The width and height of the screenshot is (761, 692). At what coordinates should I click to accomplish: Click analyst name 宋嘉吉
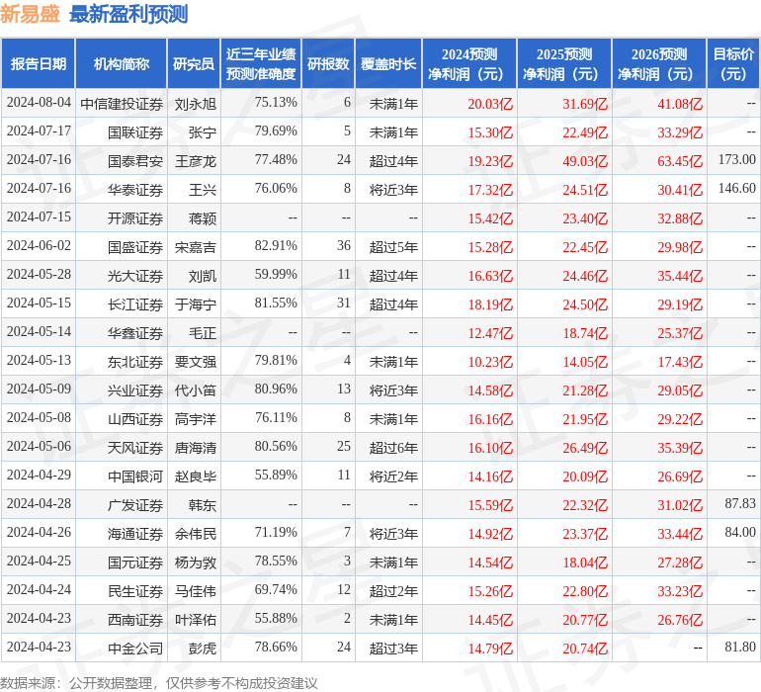pyautogui.click(x=196, y=247)
